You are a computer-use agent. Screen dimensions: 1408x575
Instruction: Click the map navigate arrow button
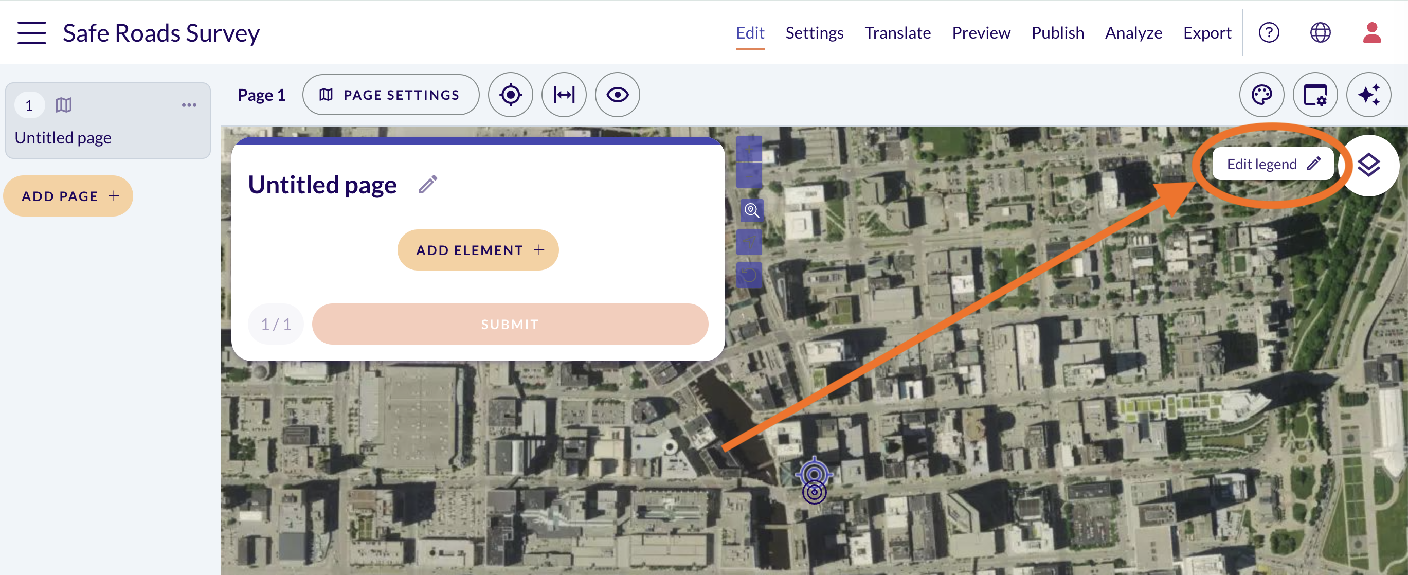click(749, 242)
